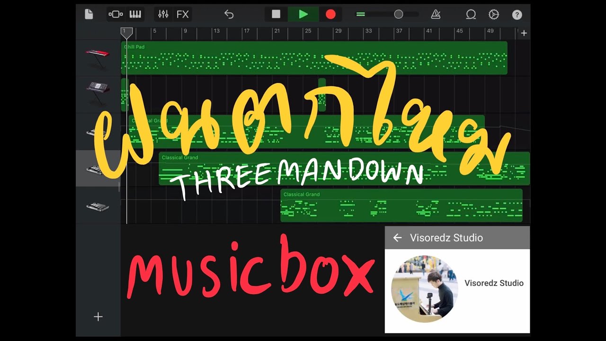
Task: Toggle the metronome
Action: point(436,14)
